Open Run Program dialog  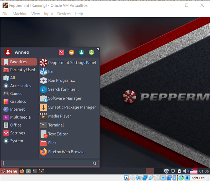click(69, 80)
